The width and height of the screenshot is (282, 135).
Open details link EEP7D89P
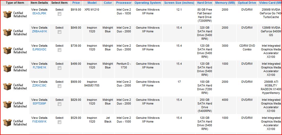(x=39, y=103)
